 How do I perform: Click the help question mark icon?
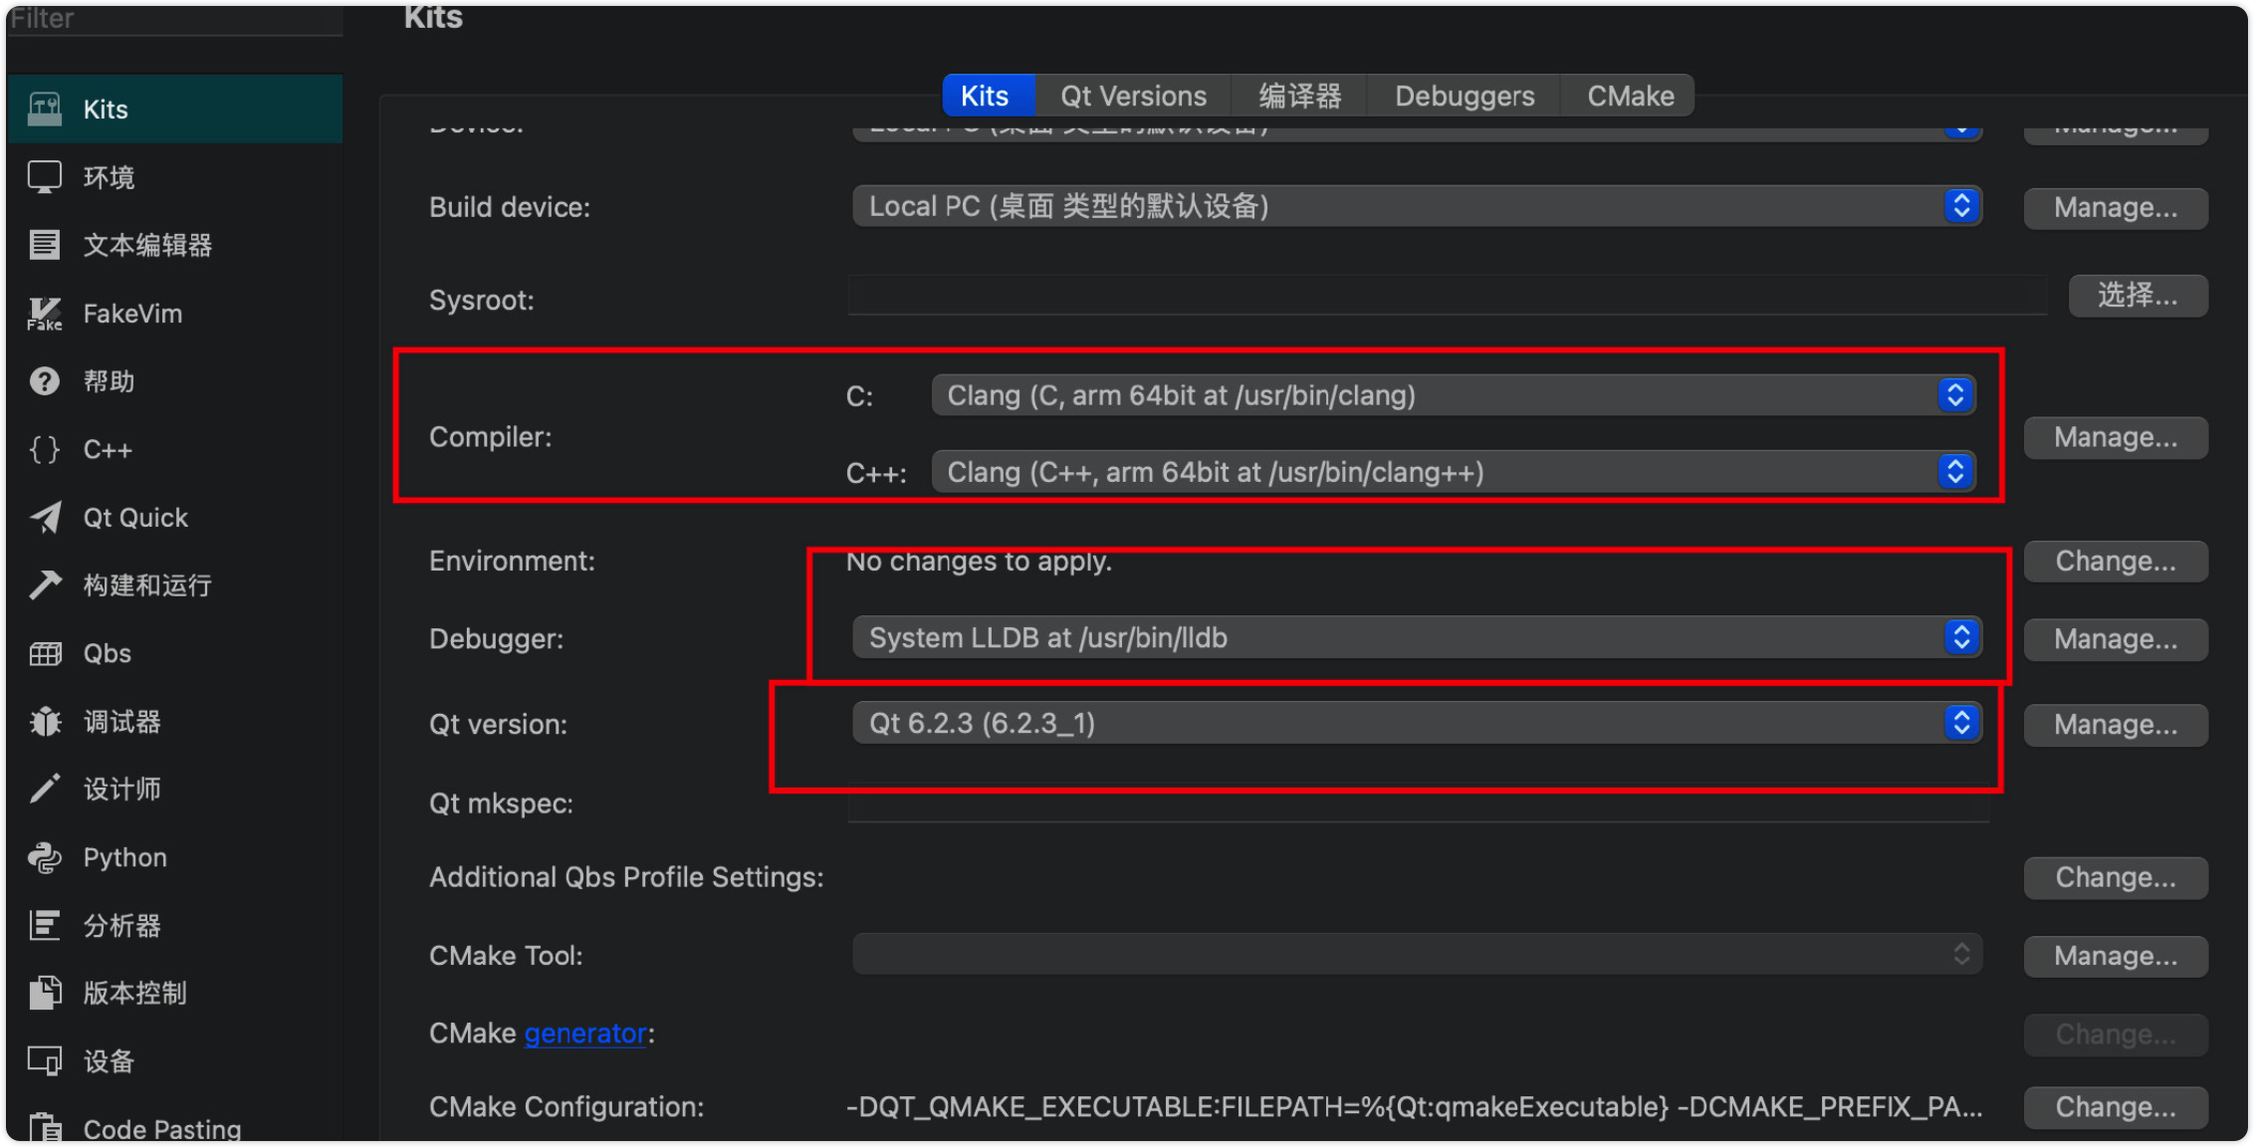tap(45, 381)
